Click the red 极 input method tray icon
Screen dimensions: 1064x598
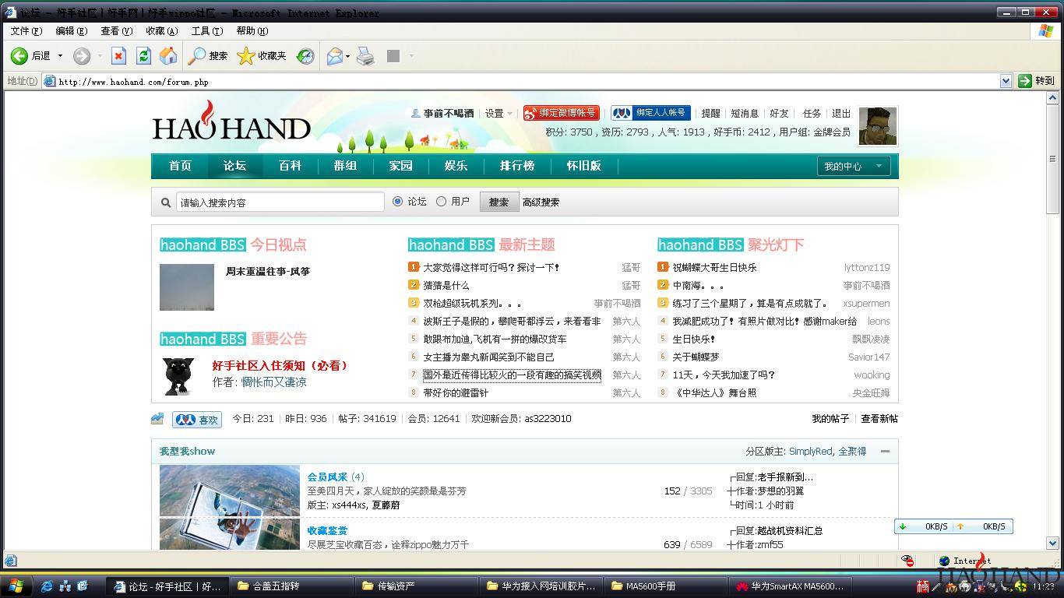tap(923, 586)
